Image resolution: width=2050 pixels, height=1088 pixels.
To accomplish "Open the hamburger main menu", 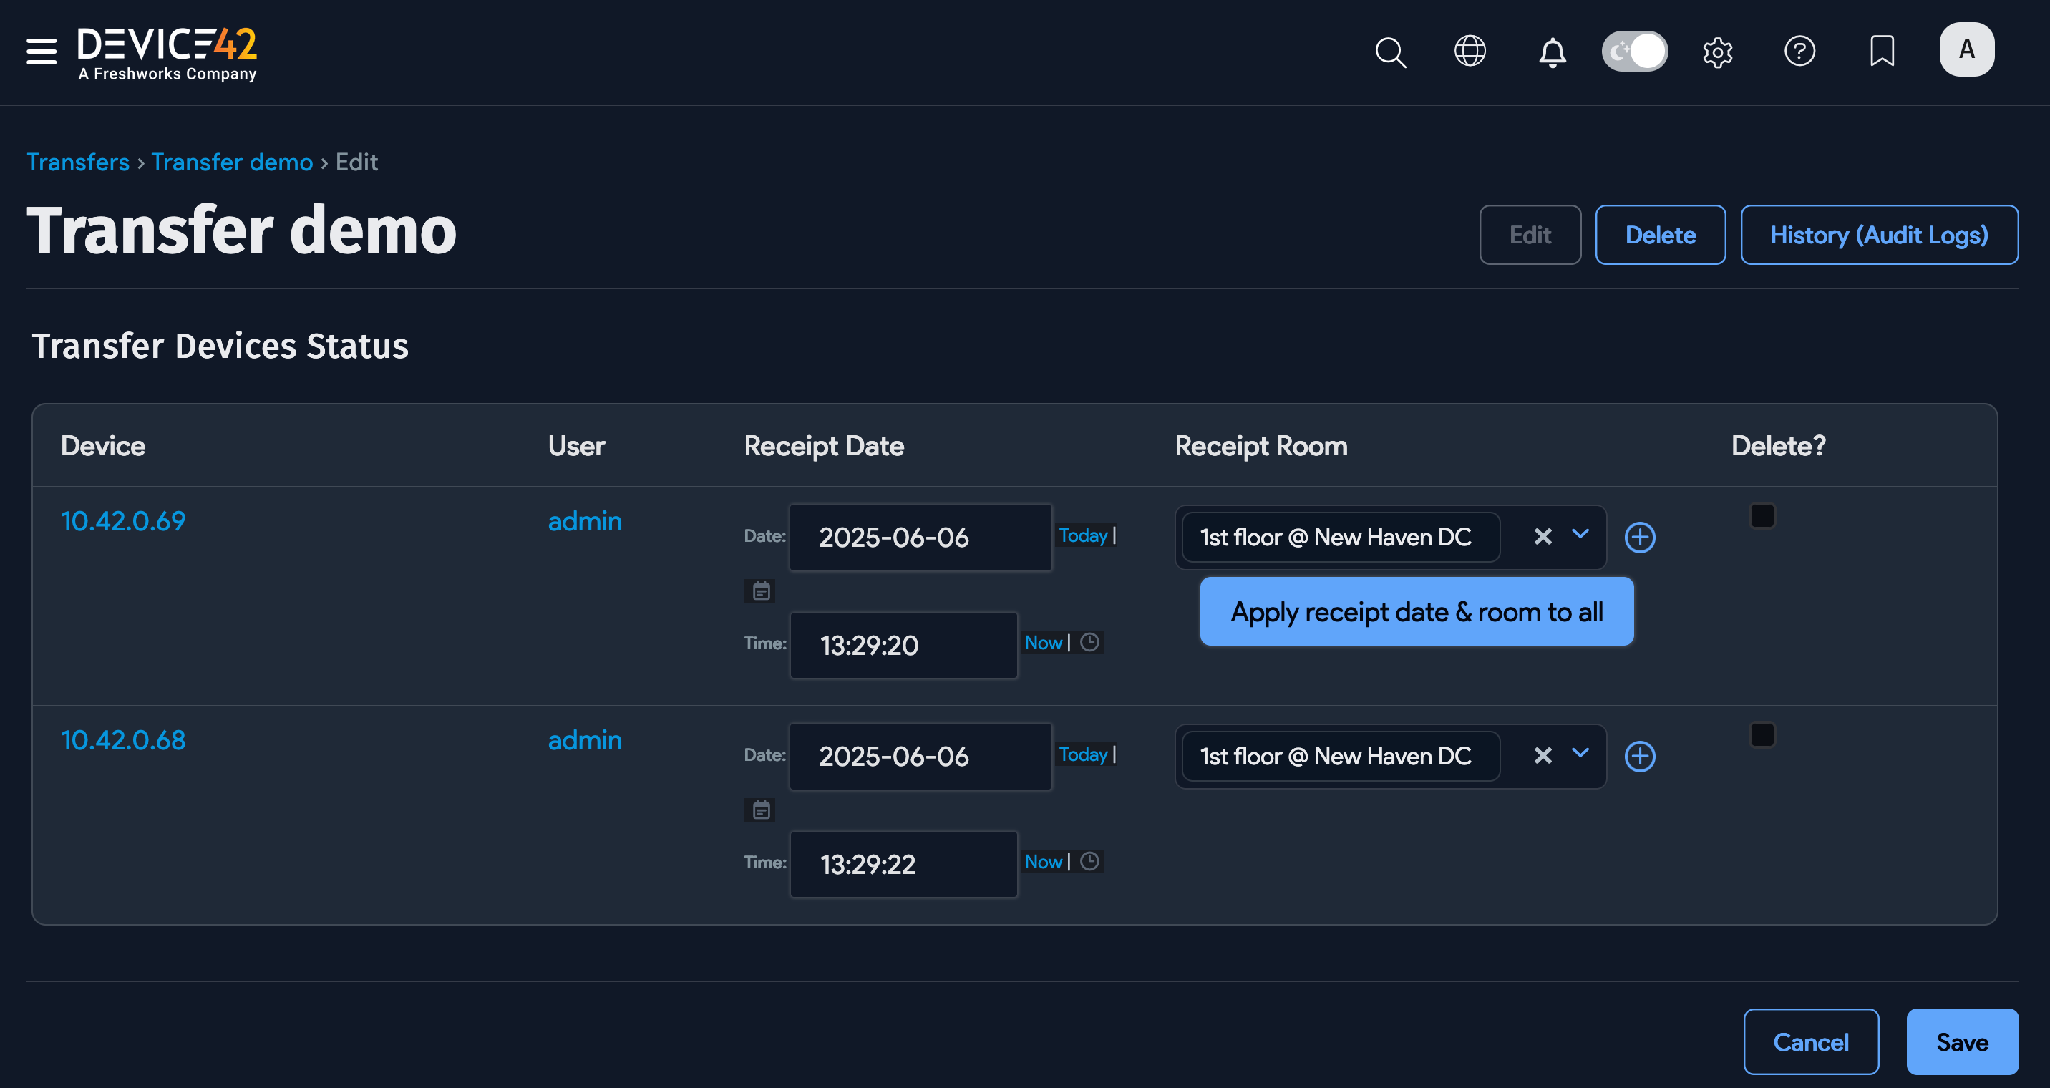I will [42, 52].
